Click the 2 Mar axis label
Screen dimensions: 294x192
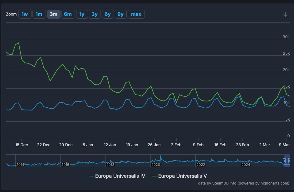[265, 145]
